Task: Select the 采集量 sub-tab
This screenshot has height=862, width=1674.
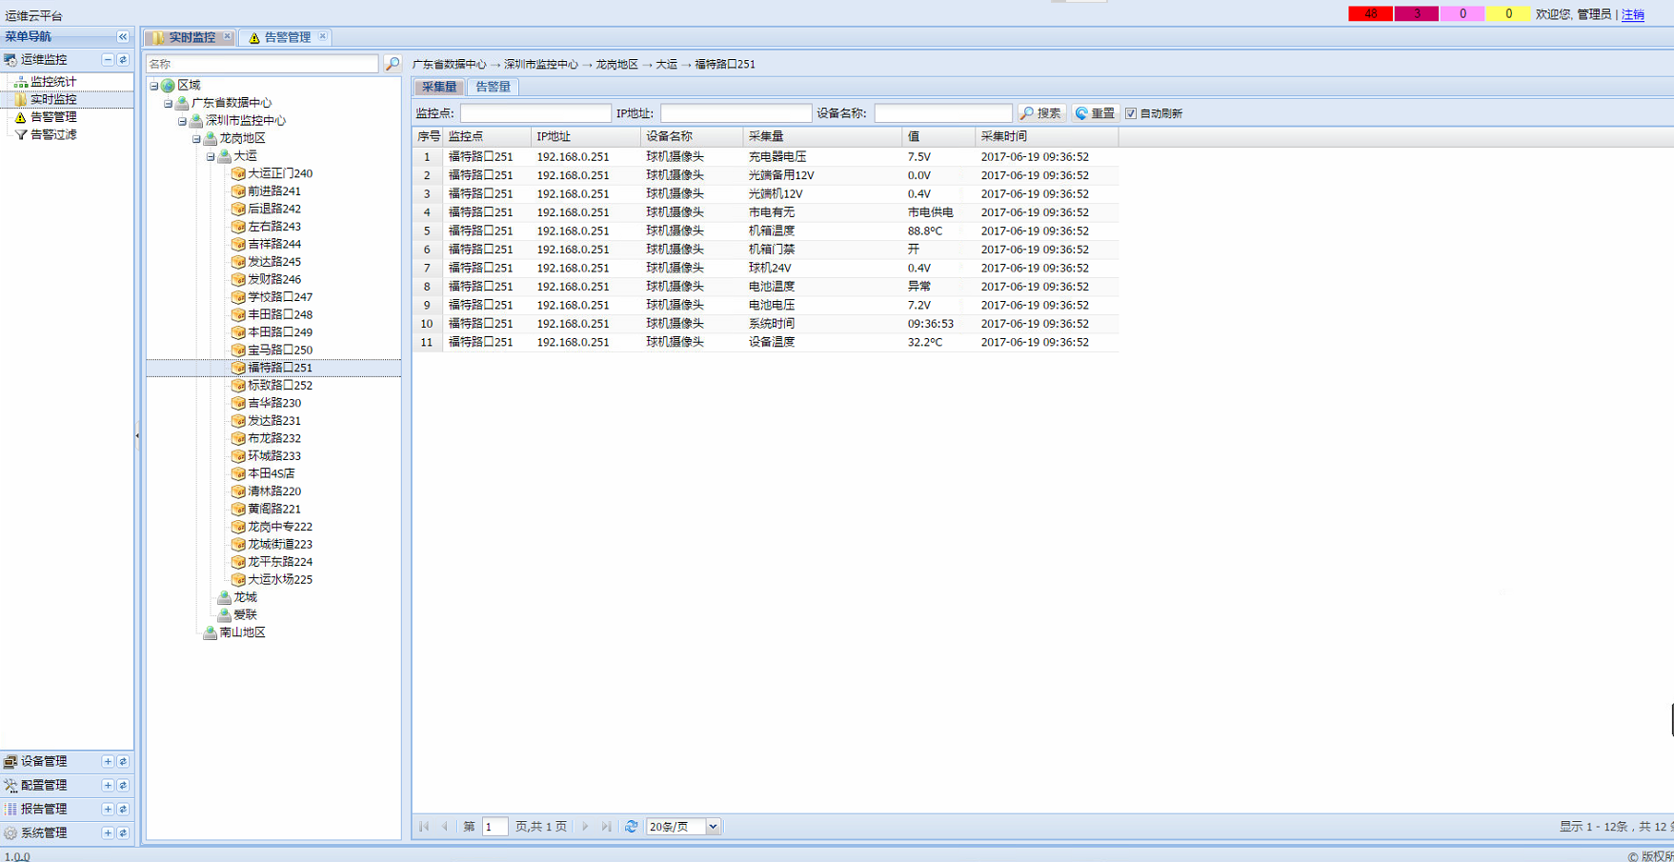Action: (x=439, y=87)
